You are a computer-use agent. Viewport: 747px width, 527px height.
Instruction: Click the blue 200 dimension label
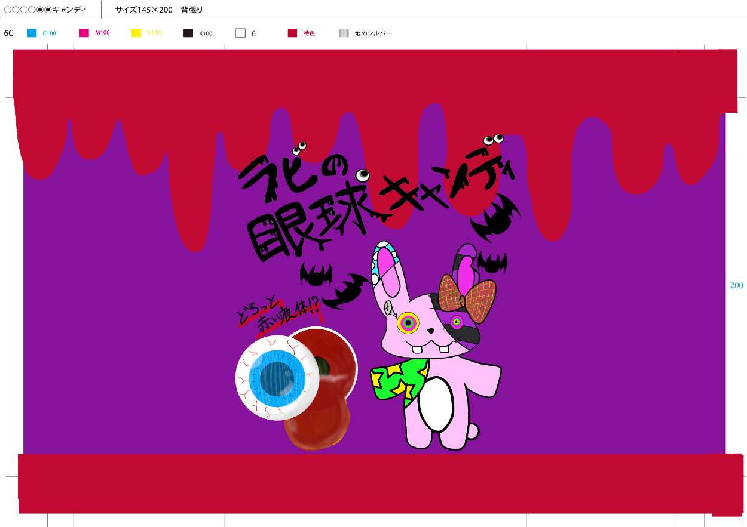(737, 285)
